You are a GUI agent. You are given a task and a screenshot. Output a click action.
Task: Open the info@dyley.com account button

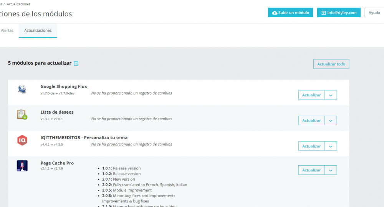pos(339,13)
